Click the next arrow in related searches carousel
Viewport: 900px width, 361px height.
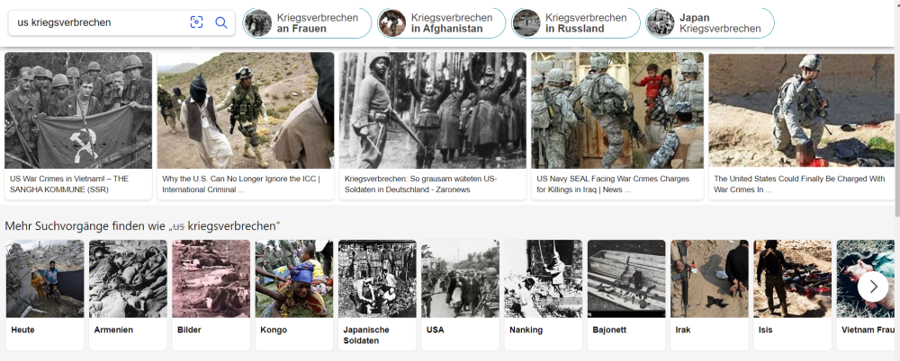(873, 286)
